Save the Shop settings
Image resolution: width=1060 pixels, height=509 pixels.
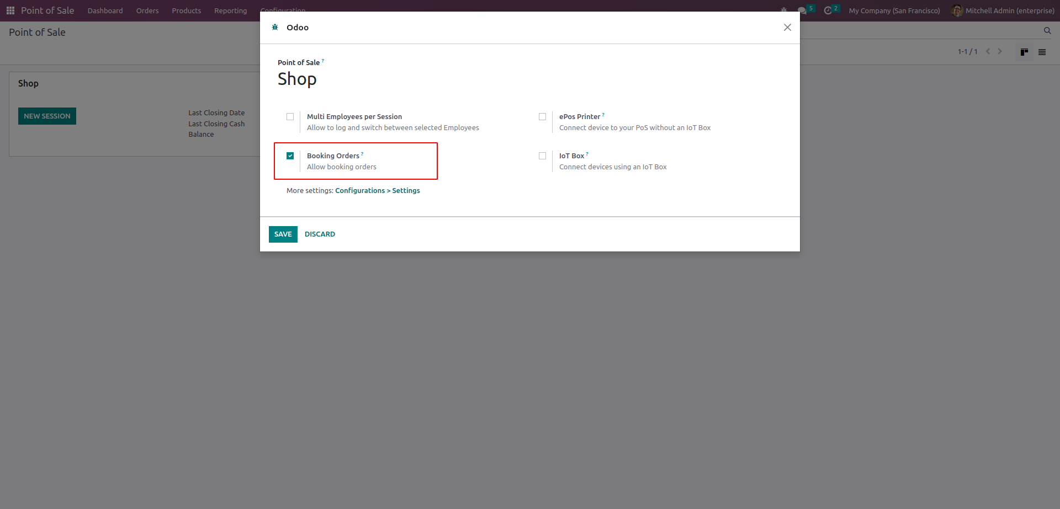pyautogui.click(x=283, y=234)
